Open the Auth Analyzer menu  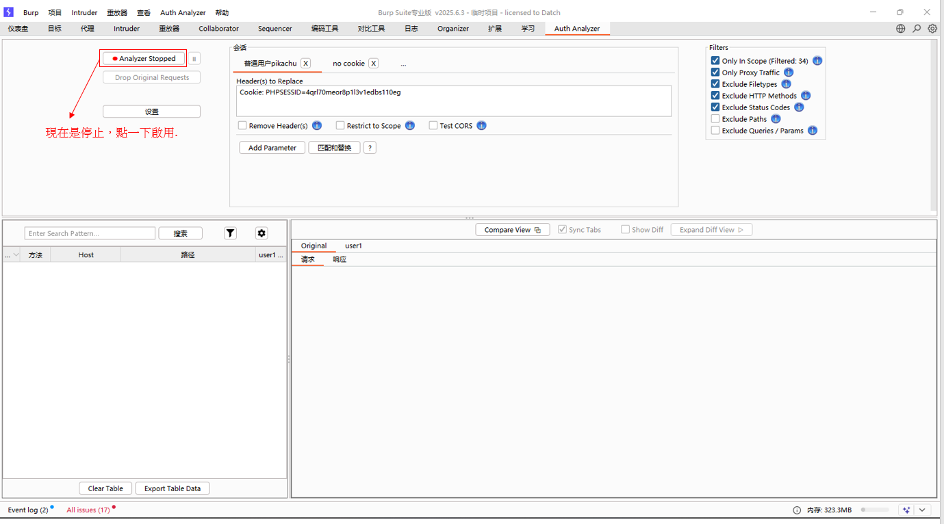click(x=183, y=13)
